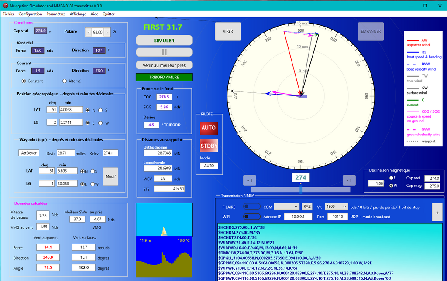Select the Alterné current option
Viewport: 447px width, 281px height.
(x=65, y=81)
